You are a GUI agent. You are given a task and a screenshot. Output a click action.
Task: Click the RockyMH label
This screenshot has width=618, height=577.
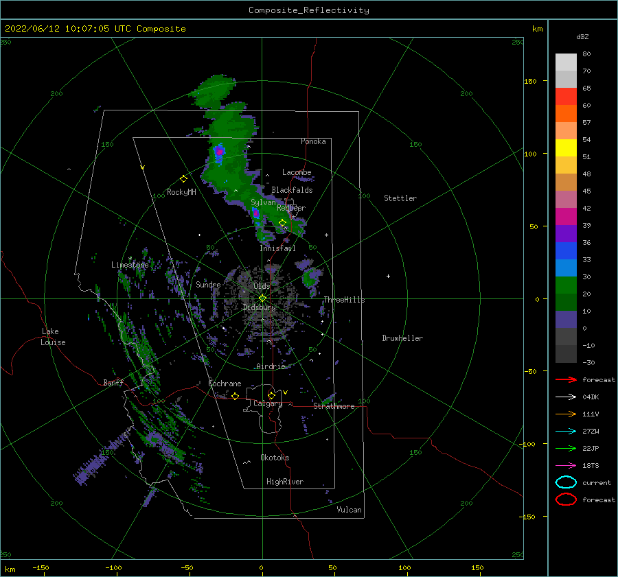[181, 192]
